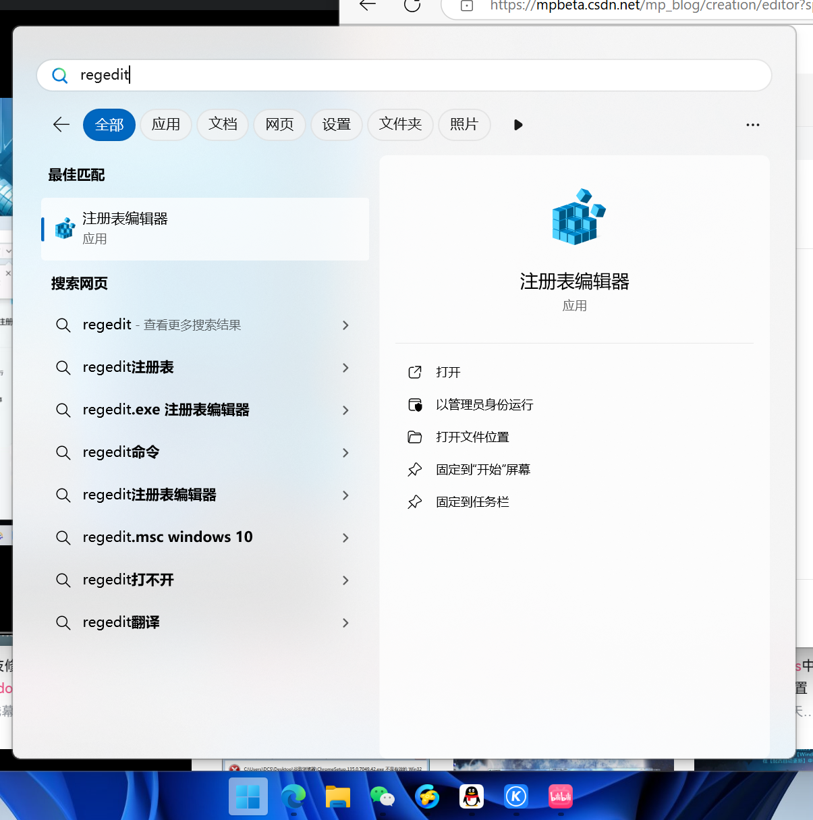This screenshot has height=820, width=813.
Task: Click the pin to Start screen icon
Action: coord(415,469)
